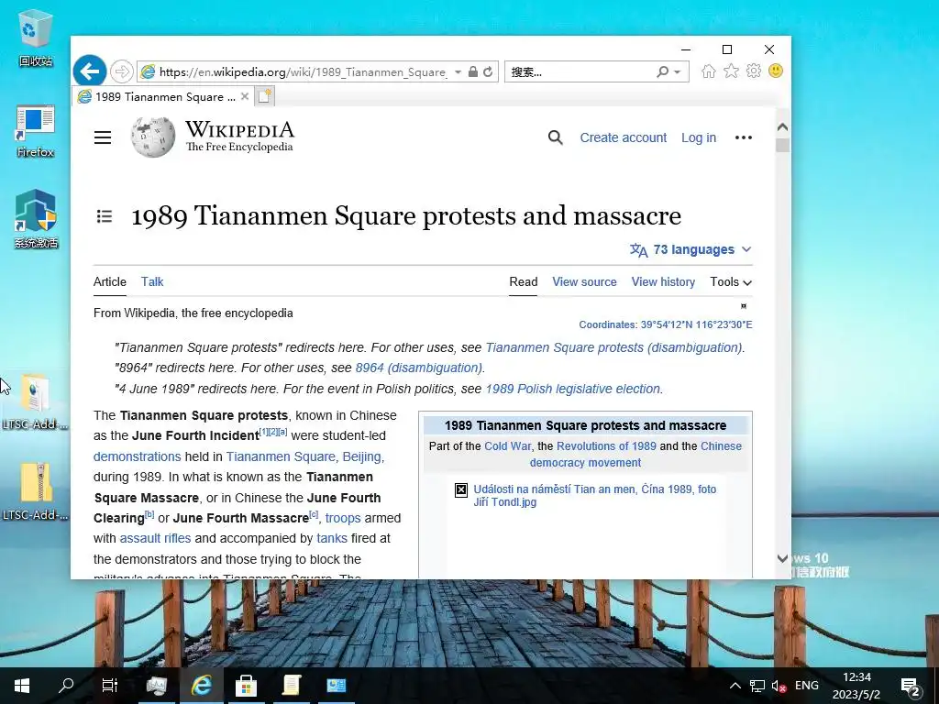Select the LTSC-Add folder desktop icon
The width and height of the screenshot is (939, 704).
coord(36,401)
